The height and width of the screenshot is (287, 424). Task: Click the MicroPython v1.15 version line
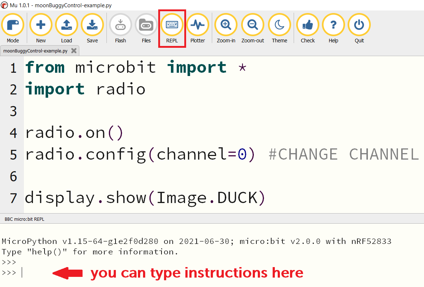click(x=197, y=241)
